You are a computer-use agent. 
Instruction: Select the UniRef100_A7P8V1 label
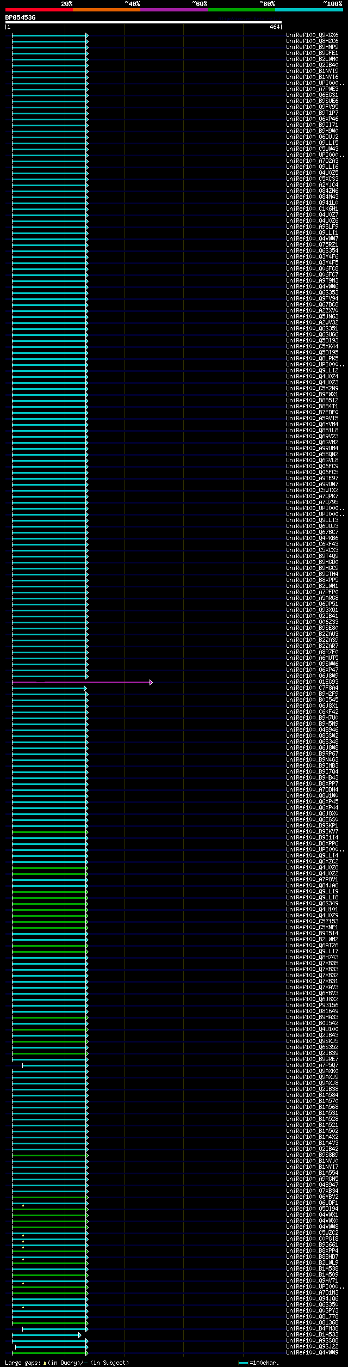312,880
